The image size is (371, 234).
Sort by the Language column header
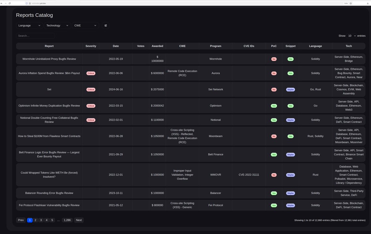(x=315, y=46)
